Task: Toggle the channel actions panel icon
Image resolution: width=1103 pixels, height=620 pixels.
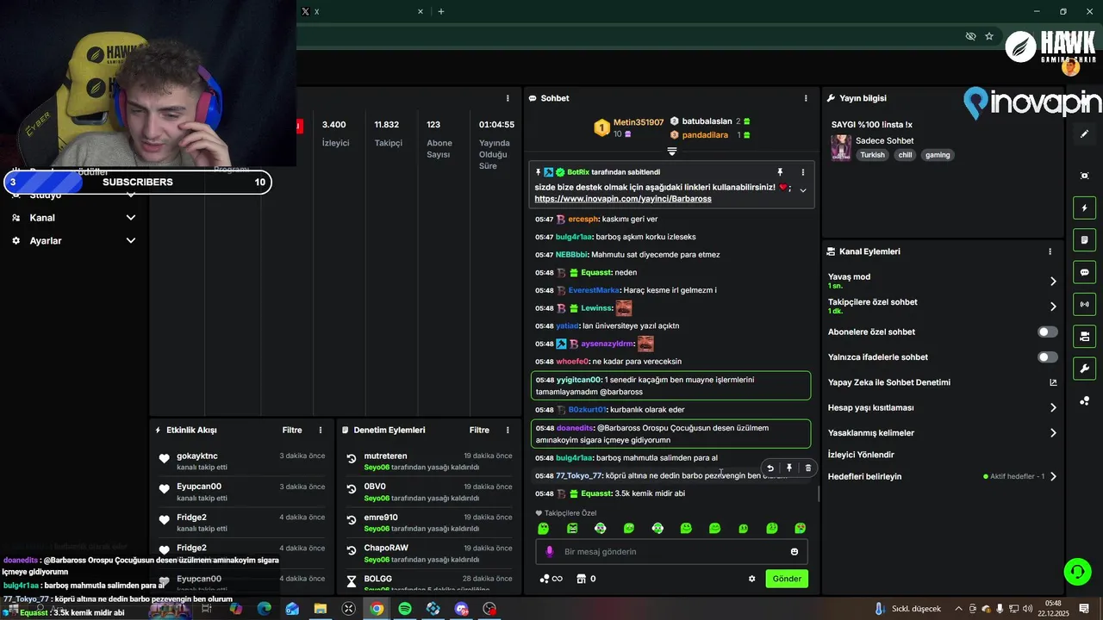Action: (1084, 336)
